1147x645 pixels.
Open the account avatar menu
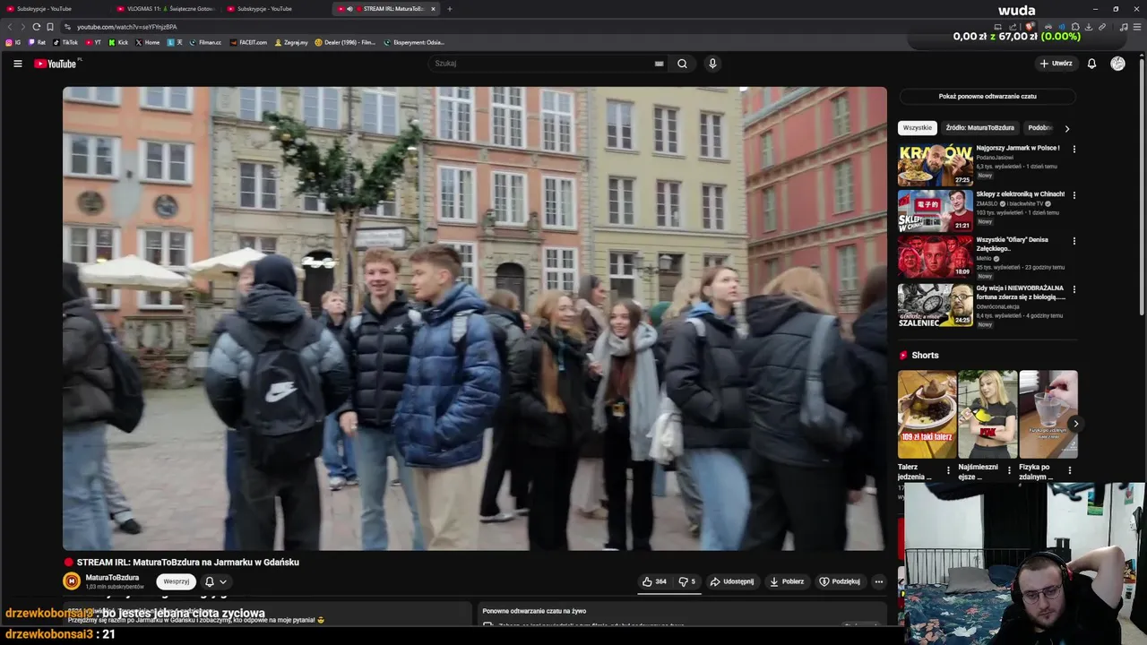coord(1117,64)
